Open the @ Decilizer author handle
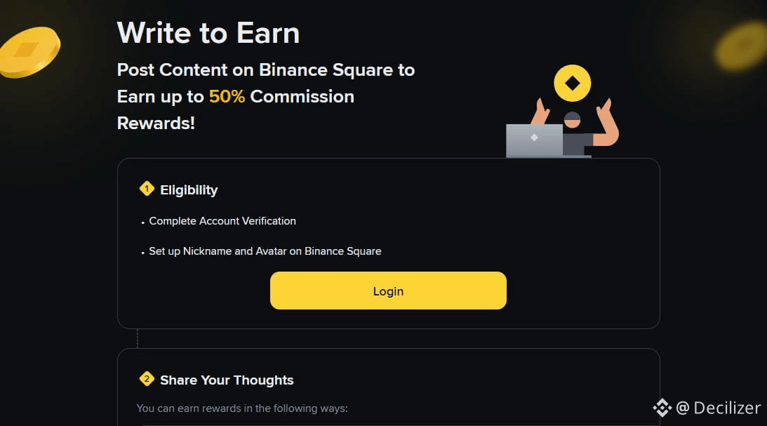 tap(719, 408)
